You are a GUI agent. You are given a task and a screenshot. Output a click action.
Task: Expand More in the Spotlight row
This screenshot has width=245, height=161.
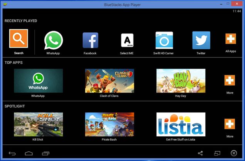coord(230,124)
